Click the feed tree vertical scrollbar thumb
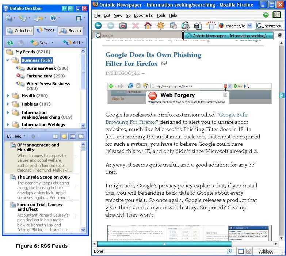This screenshot has height=256, width=286. click(x=83, y=72)
